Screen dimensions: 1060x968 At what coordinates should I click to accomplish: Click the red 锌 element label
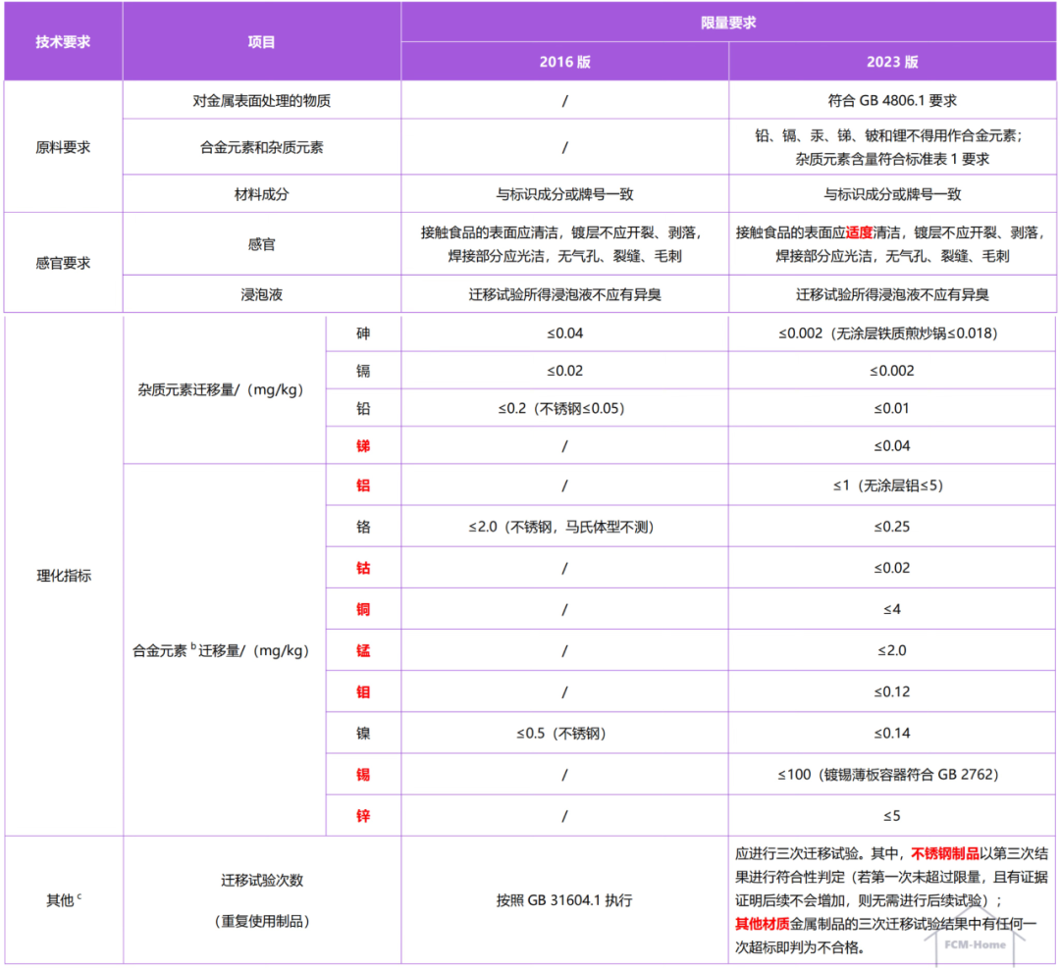[x=364, y=815]
